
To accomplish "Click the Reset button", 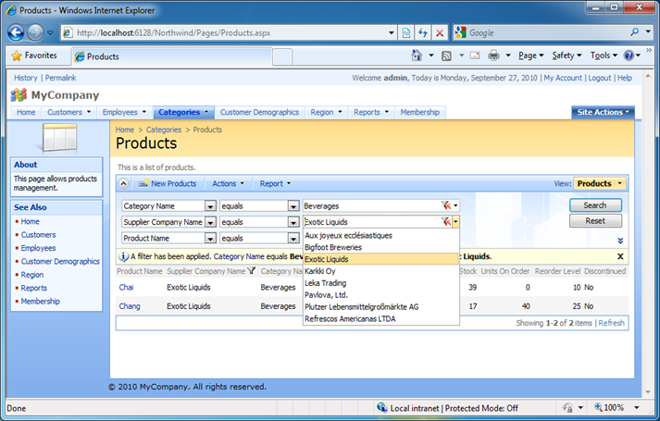I will pos(595,221).
